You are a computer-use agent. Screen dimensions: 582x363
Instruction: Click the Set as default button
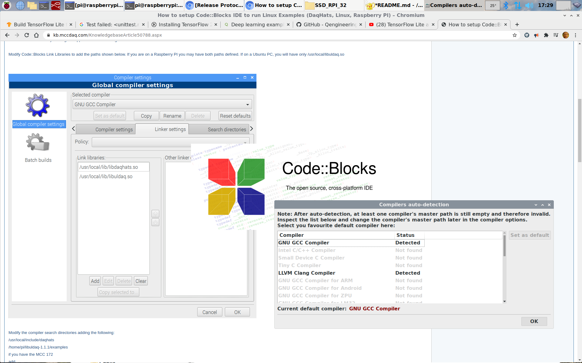coord(529,235)
